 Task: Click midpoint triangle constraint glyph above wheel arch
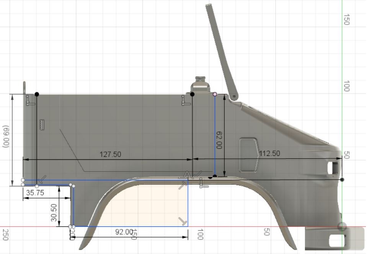(x=187, y=175)
